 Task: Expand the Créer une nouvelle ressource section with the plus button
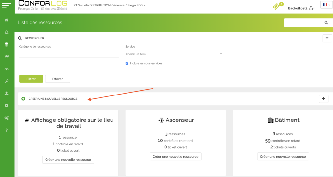click(324, 99)
